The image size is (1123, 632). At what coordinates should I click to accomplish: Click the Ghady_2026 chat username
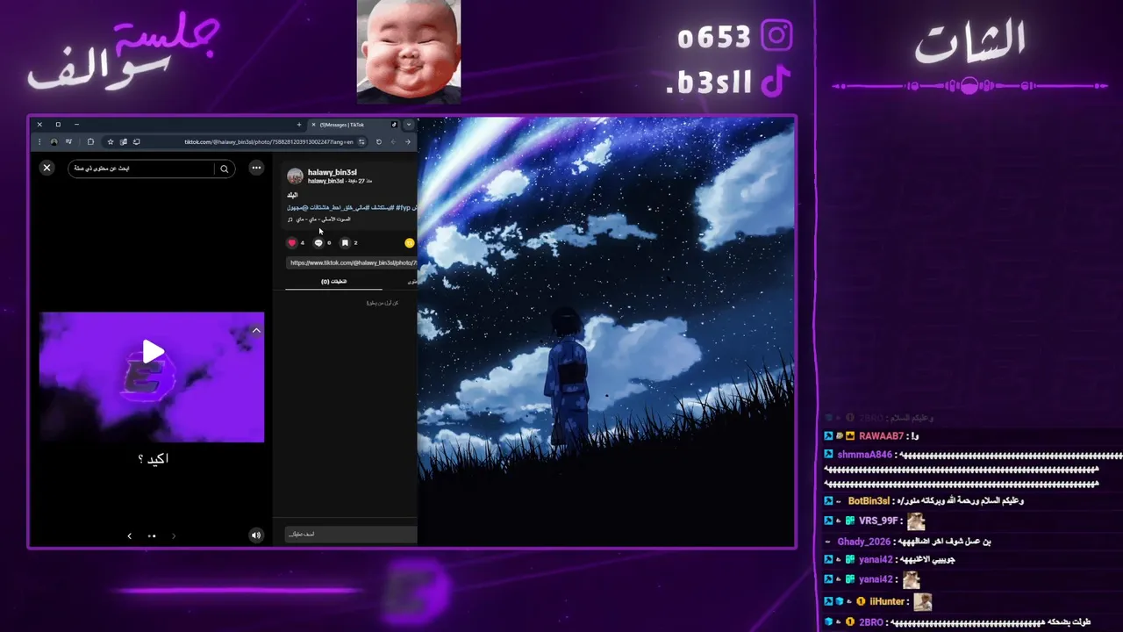click(863, 542)
